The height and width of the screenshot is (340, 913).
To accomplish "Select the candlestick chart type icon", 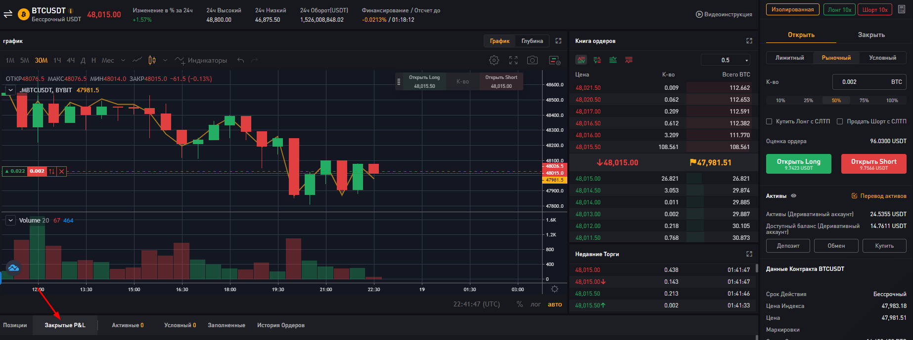I will tap(152, 60).
